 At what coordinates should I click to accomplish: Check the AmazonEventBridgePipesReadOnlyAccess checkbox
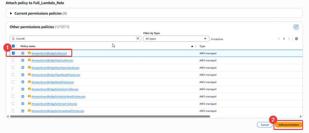(13, 75)
